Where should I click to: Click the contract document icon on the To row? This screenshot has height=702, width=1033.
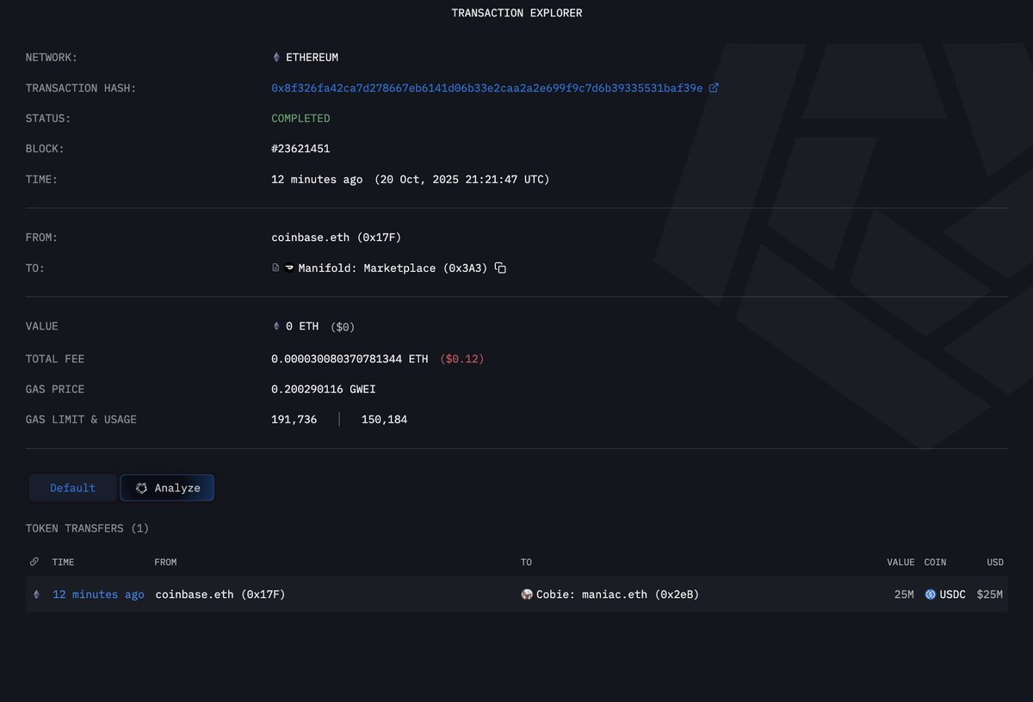tap(275, 268)
